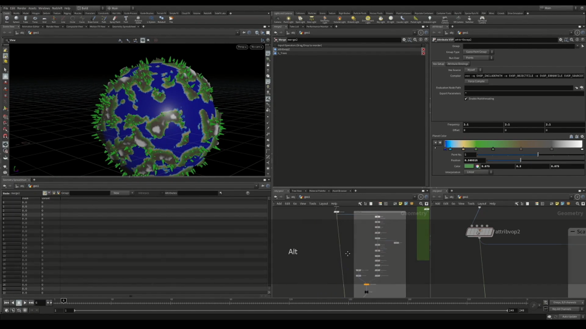Open the Group field dropdown arrow
The width and height of the screenshot is (586, 329).
[x=578, y=46]
